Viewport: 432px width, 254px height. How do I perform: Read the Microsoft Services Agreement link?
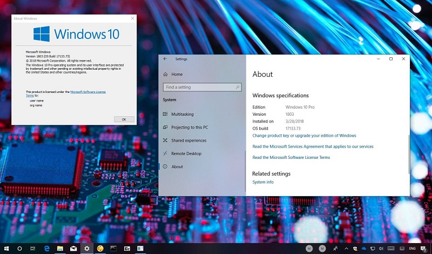pyautogui.click(x=313, y=146)
